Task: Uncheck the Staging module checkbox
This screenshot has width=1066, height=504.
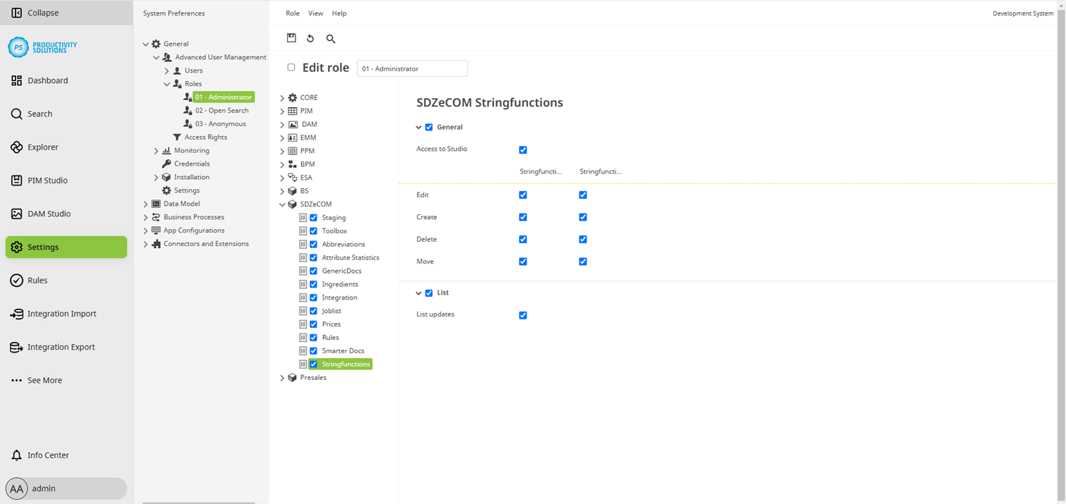Action: pos(313,217)
